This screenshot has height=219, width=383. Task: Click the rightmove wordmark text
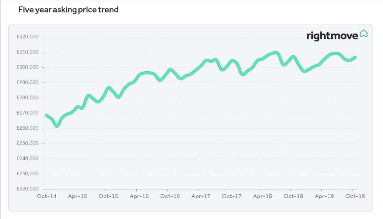(332, 35)
